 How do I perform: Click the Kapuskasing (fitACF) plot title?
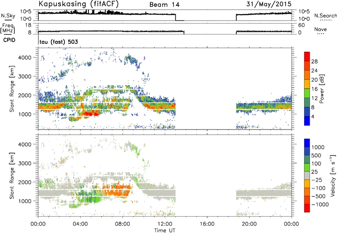[78, 4]
